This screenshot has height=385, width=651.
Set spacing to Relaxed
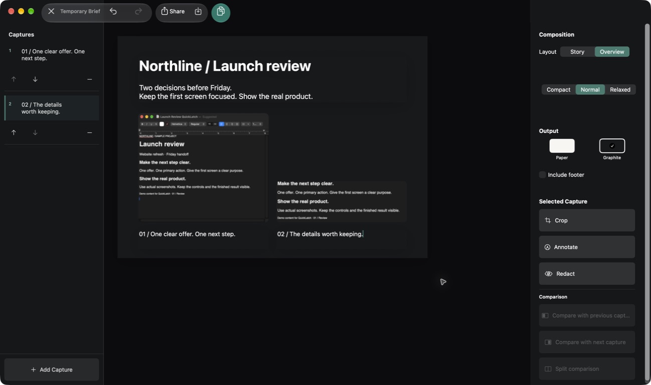pyautogui.click(x=620, y=89)
